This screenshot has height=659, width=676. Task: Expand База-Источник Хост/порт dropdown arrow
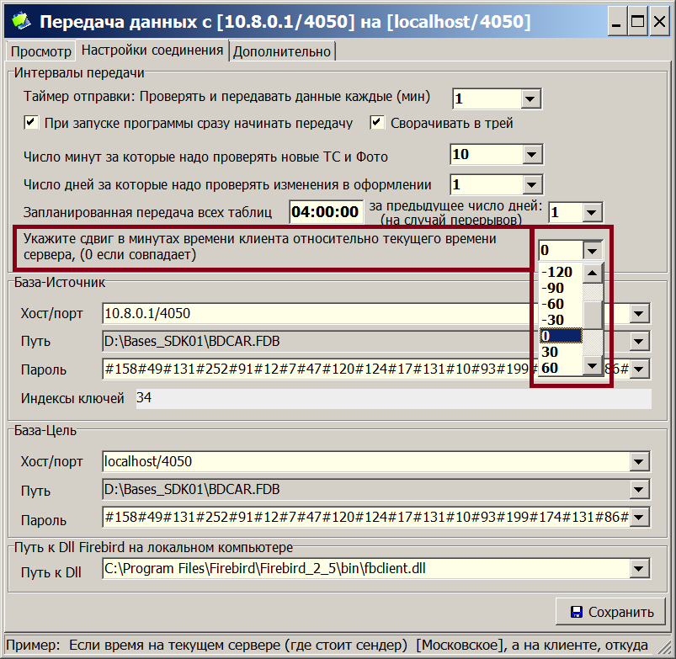pyautogui.click(x=640, y=314)
